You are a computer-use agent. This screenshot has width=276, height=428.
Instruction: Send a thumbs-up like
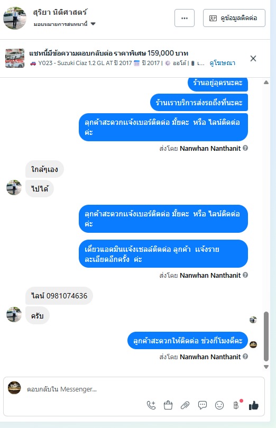click(x=254, y=405)
